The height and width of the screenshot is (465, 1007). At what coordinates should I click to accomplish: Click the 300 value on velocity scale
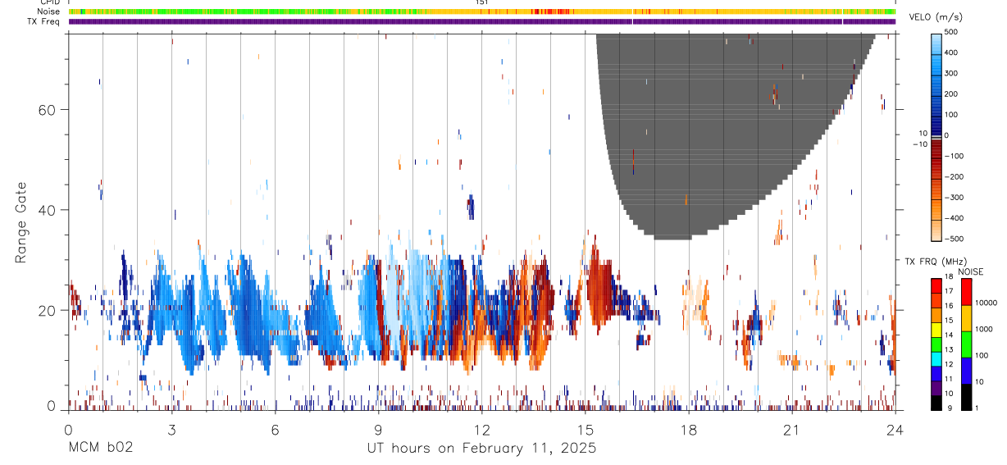pos(952,73)
